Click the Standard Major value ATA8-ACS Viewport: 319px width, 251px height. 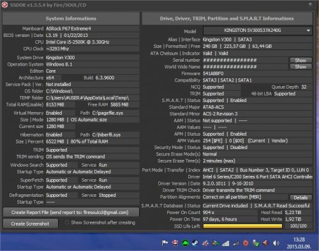213,107
